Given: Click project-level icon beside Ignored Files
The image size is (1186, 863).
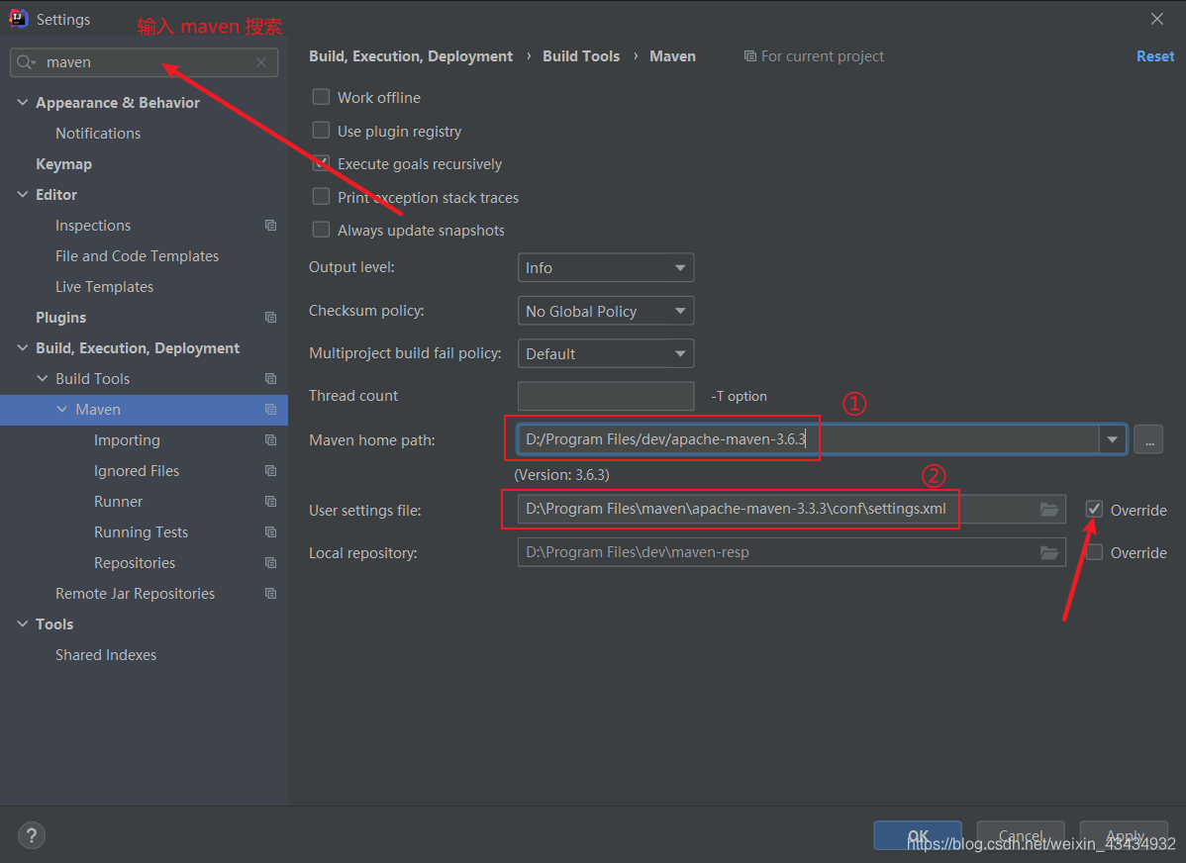Looking at the screenshot, I should 271,470.
